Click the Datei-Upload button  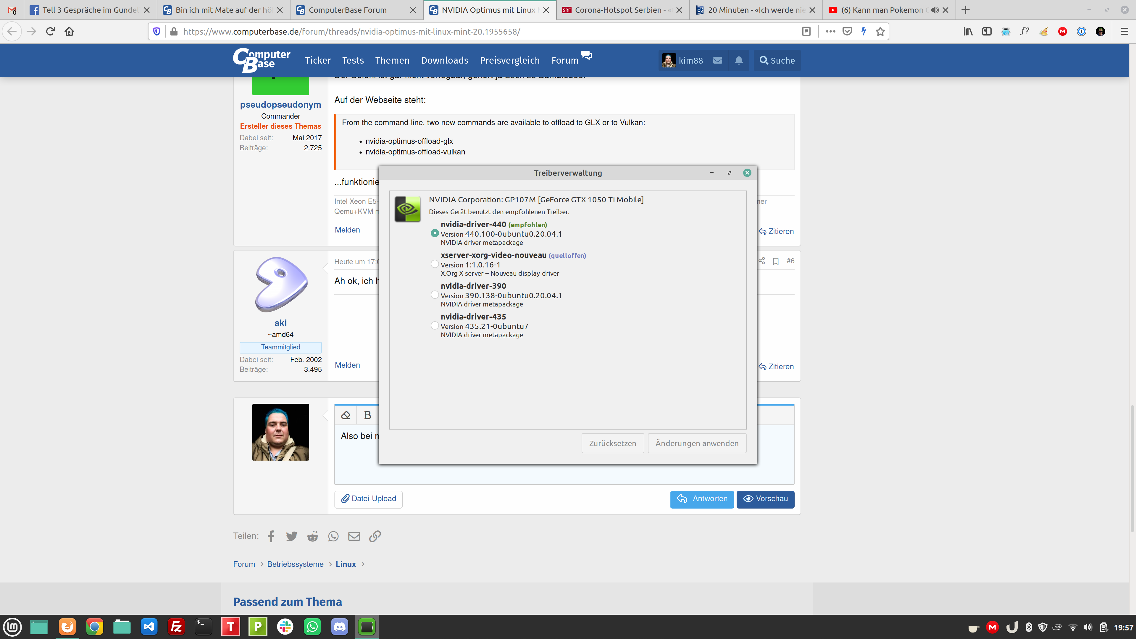pos(368,499)
